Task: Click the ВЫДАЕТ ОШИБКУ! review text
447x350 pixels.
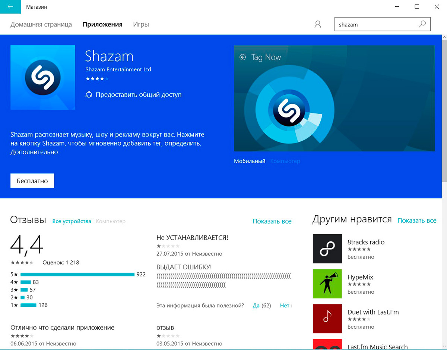Action: point(184,267)
